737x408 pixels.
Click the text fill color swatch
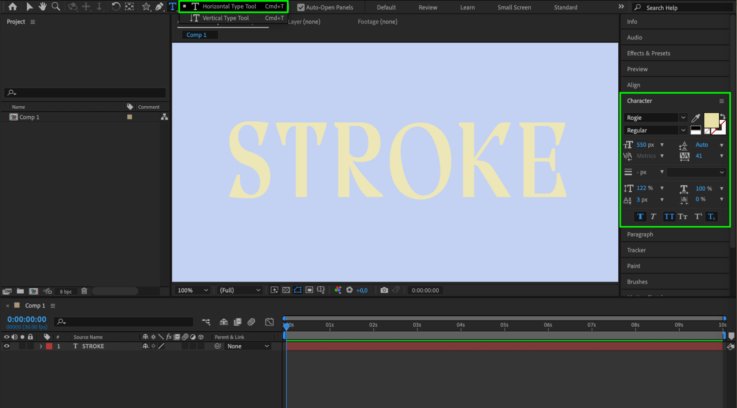pyautogui.click(x=710, y=119)
